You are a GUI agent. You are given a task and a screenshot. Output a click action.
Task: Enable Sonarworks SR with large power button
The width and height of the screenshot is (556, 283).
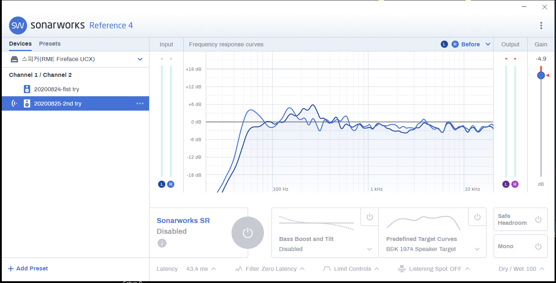pyautogui.click(x=248, y=233)
